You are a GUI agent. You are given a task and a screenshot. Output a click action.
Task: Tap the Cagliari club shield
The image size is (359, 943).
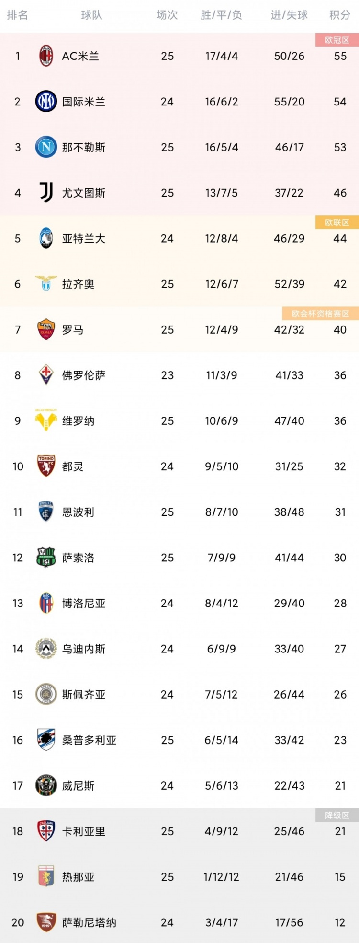click(46, 831)
